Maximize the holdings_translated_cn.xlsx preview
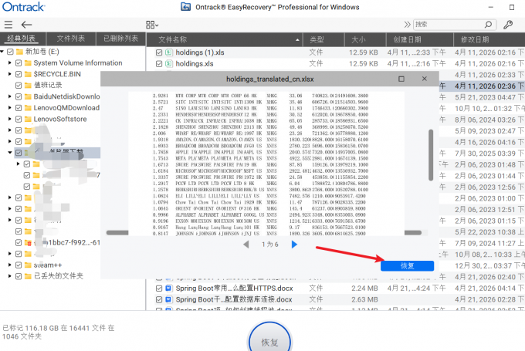The height and width of the screenshot is (351, 525). point(401,79)
